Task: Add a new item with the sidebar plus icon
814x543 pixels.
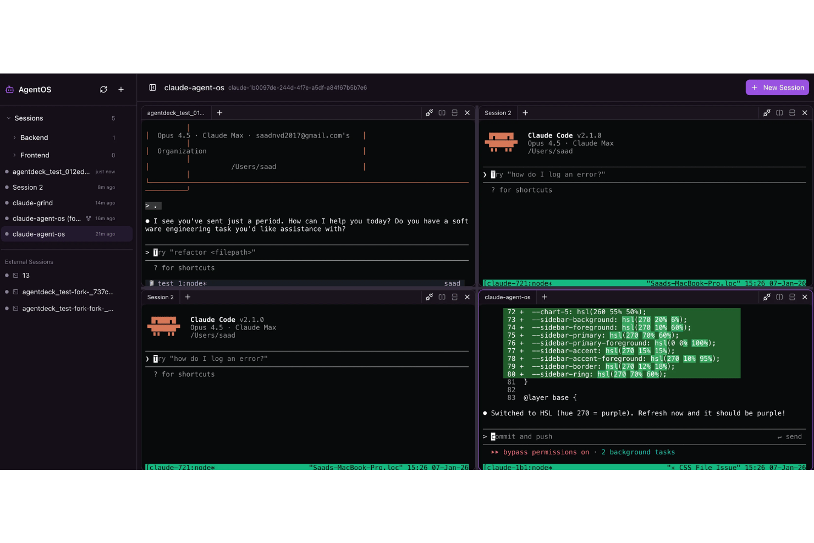Action: click(x=121, y=89)
